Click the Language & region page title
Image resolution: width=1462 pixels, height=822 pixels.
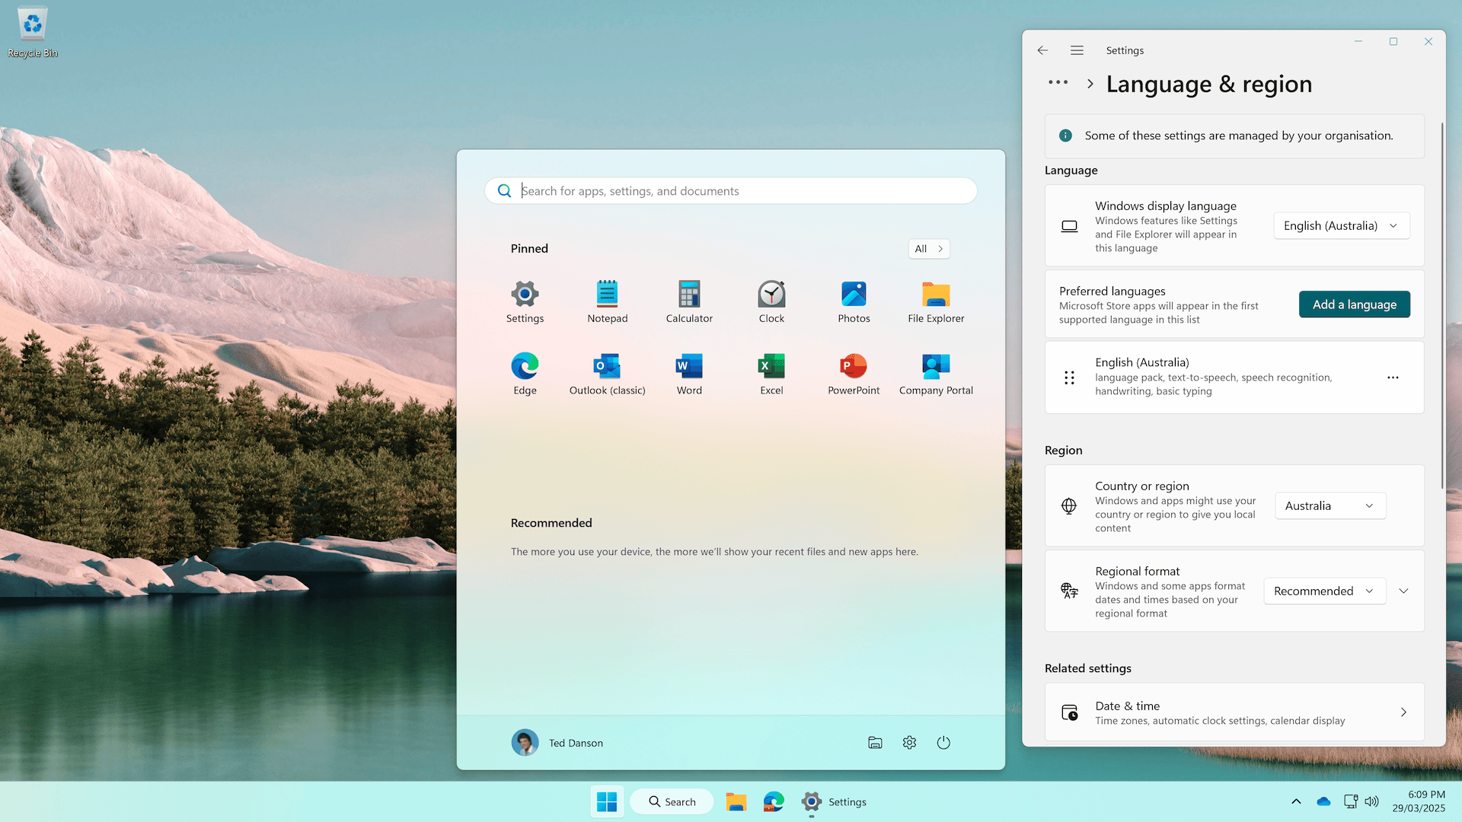1209,84
